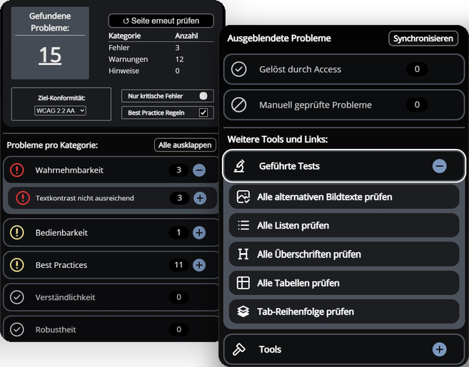Click the Anzahl column header
The image size is (469, 367).
pyautogui.click(x=186, y=36)
